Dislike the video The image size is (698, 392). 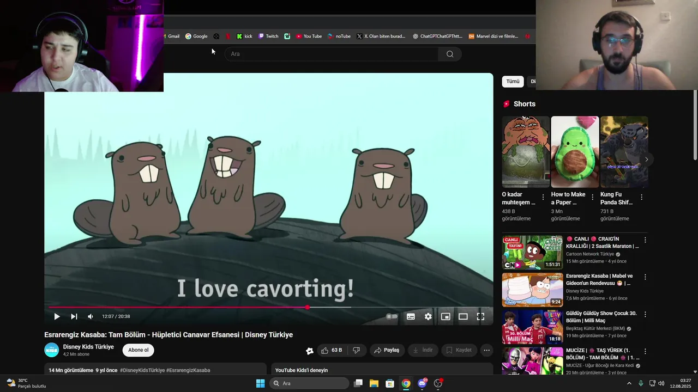356,350
